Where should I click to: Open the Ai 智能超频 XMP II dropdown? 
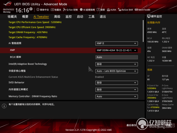point(117,43)
